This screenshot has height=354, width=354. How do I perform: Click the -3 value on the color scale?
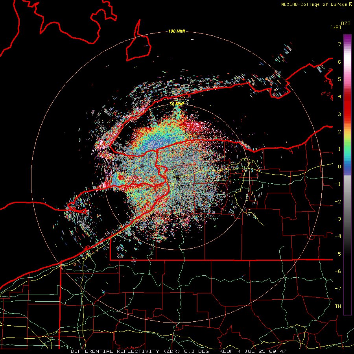[x=338, y=219]
